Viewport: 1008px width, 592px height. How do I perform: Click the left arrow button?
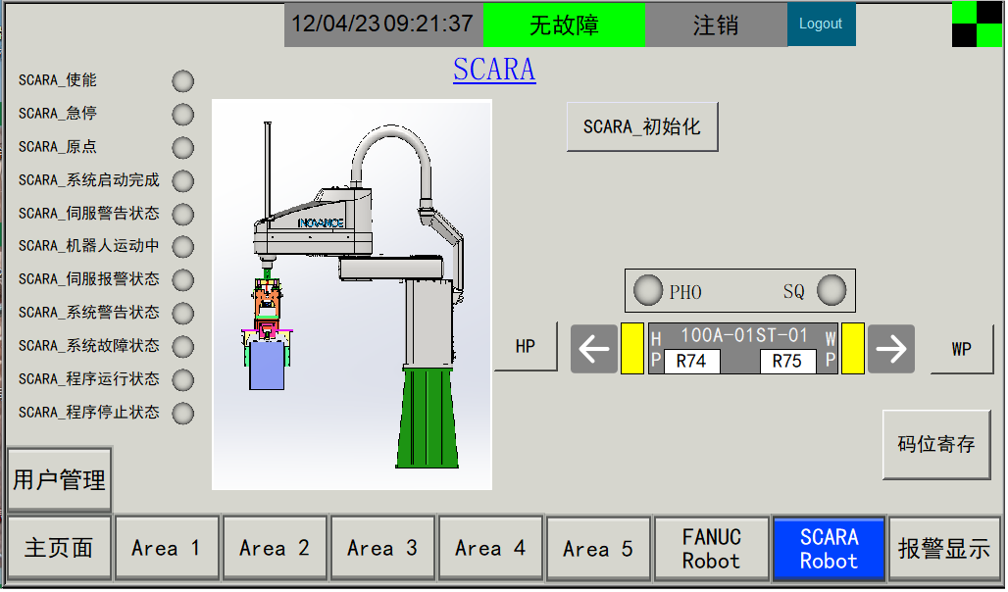[x=594, y=349]
